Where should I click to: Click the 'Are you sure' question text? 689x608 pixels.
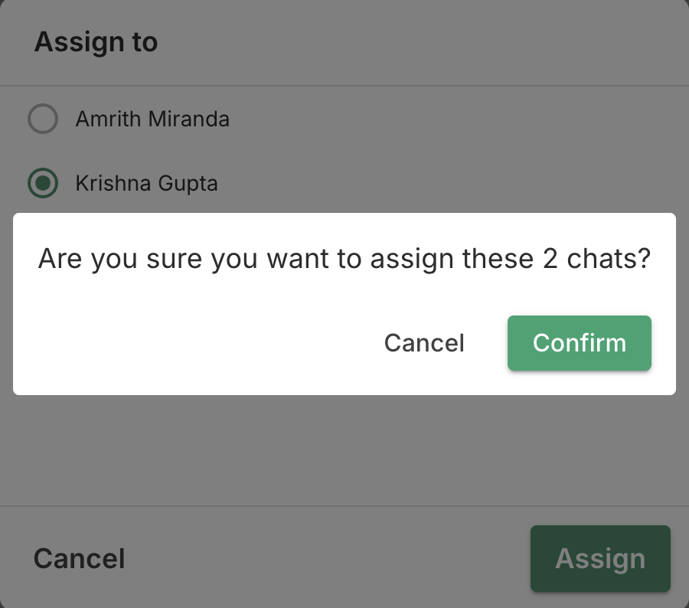pos(344,259)
